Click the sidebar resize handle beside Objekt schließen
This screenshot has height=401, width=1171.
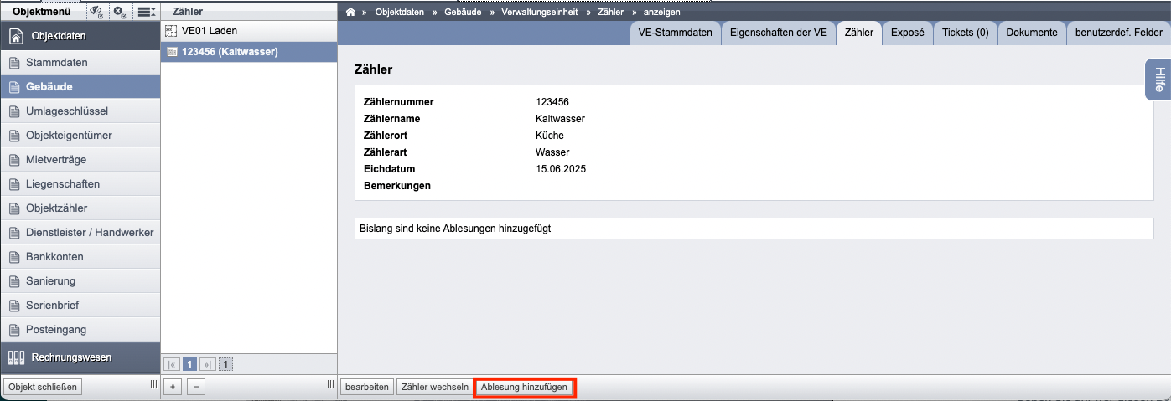(x=153, y=385)
